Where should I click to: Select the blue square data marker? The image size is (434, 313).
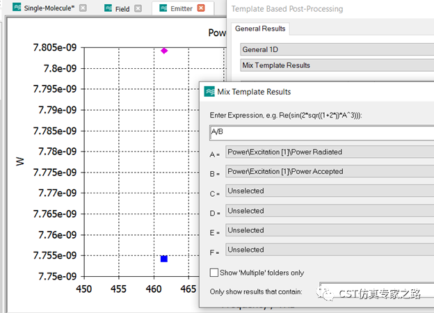tap(164, 259)
